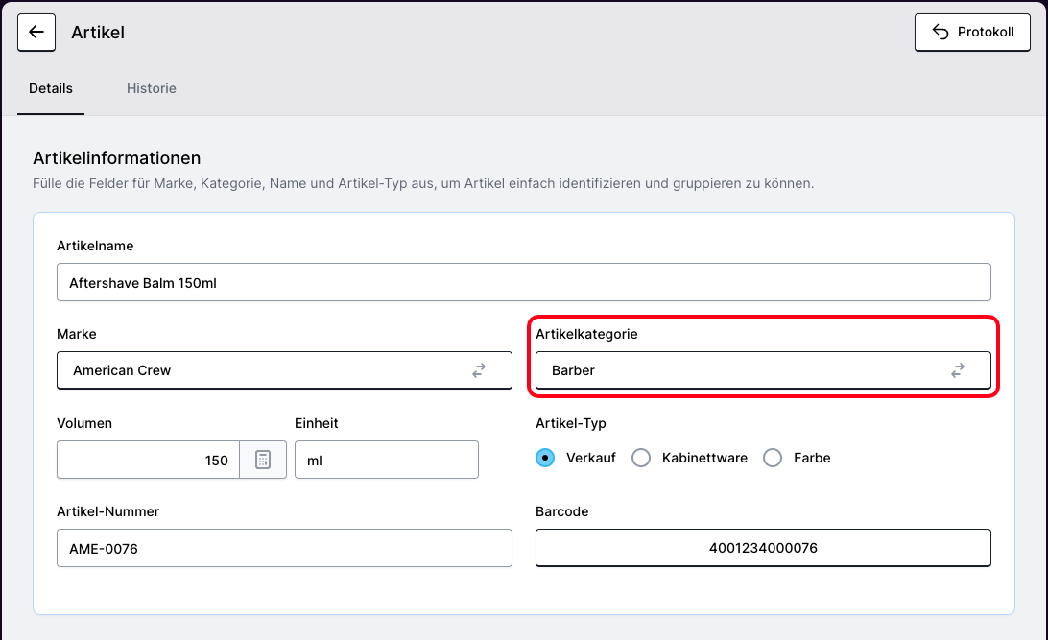Open the Protokoll log button
The image size is (1048, 640).
point(972,33)
